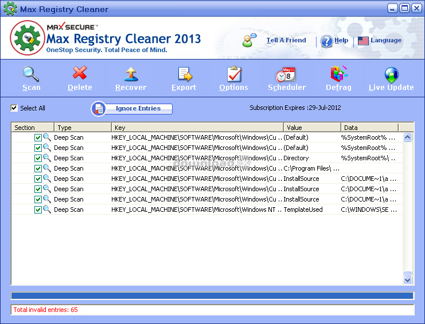The image size is (425, 324).
Task: Open the Recover tool
Action: [131, 74]
